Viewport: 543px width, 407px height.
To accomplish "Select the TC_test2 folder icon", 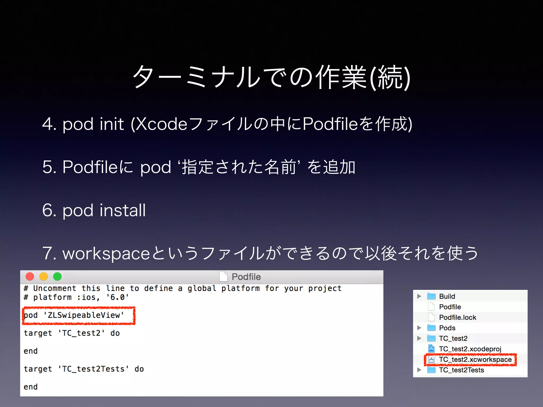I will pyautogui.click(x=431, y=338).
